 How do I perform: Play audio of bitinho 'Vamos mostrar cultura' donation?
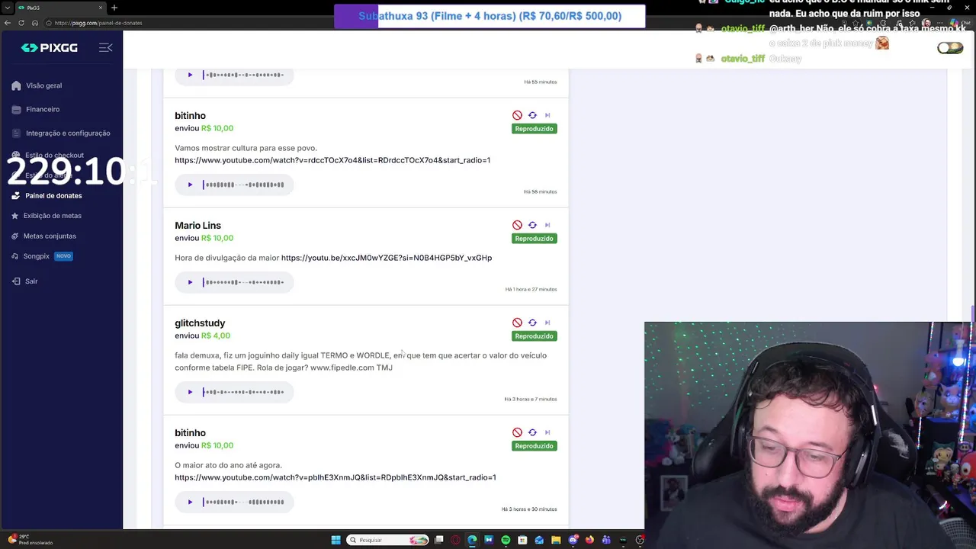(x=190, y=185)
